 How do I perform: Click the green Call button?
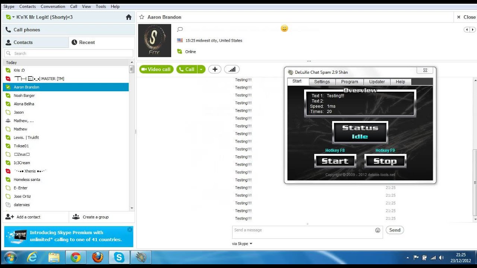tap(187, 69)
